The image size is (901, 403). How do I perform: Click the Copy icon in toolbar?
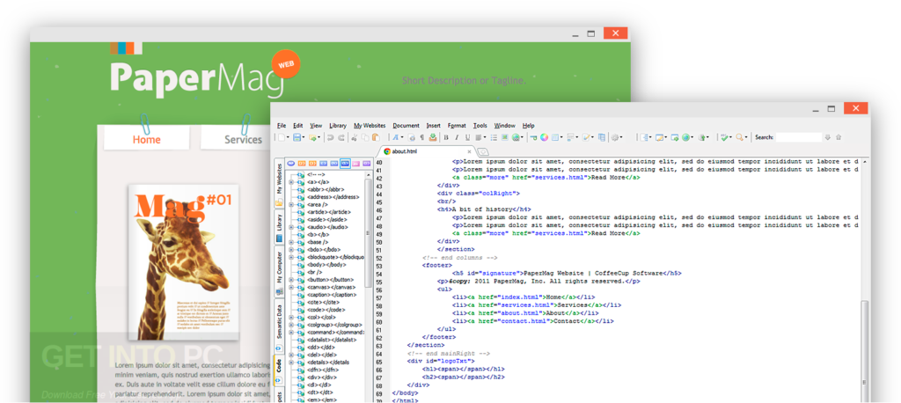[x=365, y=137]
